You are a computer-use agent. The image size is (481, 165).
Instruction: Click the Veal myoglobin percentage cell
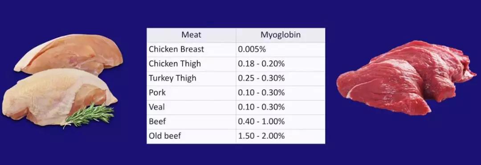point(281,107)
